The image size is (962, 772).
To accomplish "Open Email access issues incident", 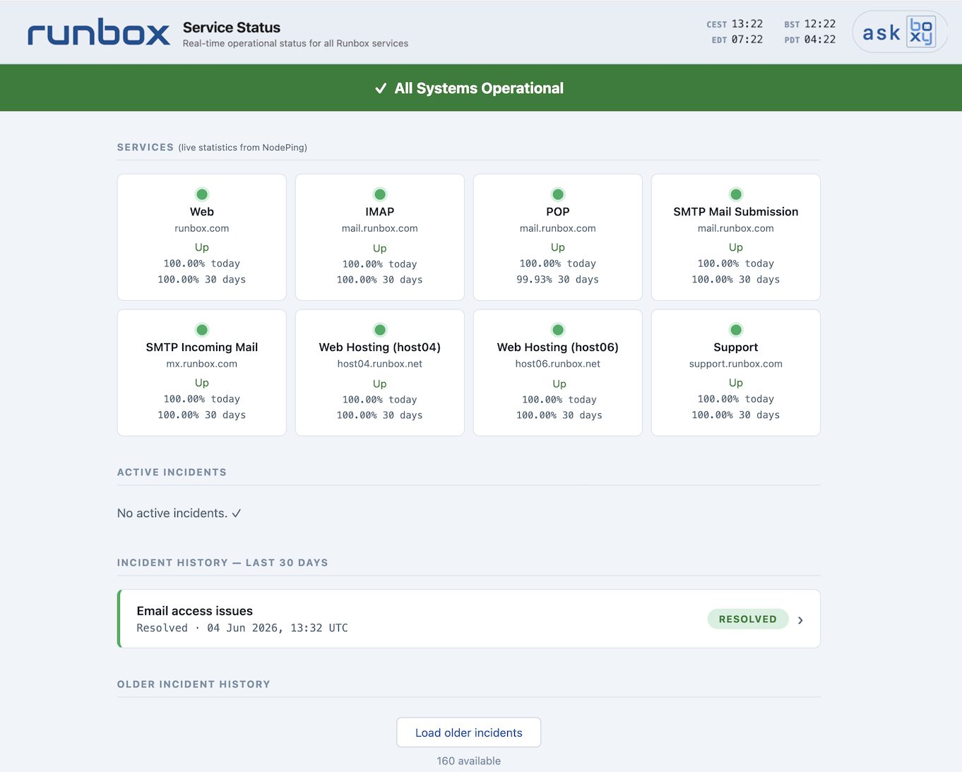I will click(469, 619).
